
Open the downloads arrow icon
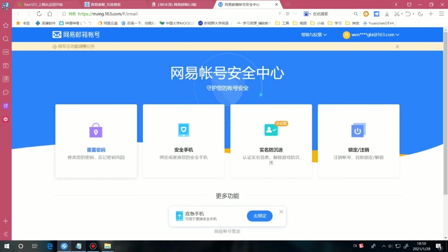(x=386, y=14)
